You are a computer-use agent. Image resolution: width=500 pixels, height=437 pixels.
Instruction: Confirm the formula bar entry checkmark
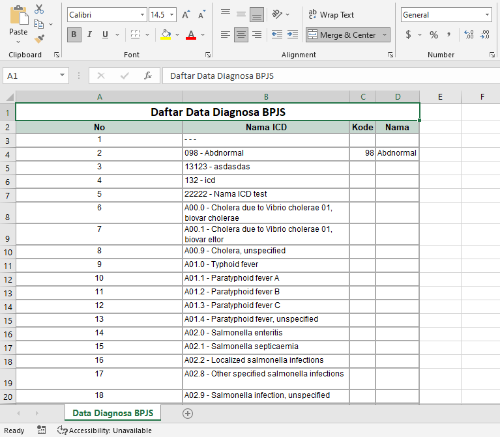pos(125,76)
